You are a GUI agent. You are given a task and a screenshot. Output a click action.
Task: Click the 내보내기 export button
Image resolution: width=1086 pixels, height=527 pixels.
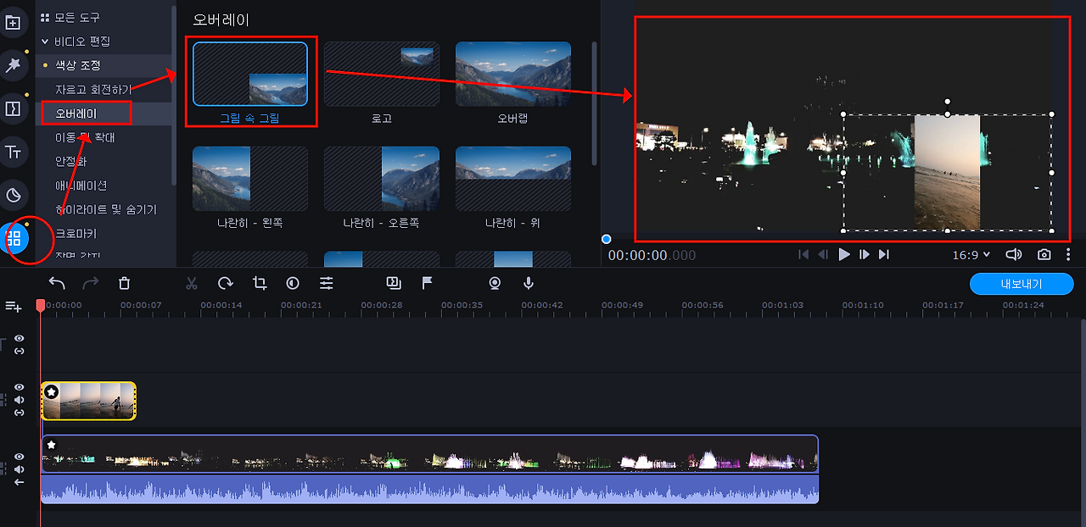coord(1022,284)
